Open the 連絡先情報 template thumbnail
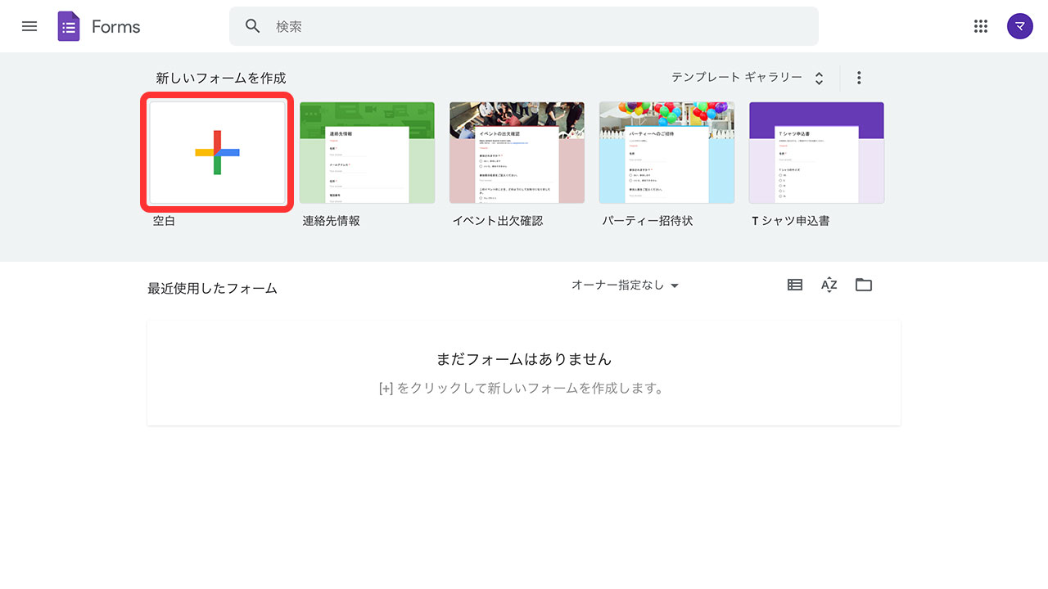Viewport: 1048px width, 589px height. tap(367, 152)
